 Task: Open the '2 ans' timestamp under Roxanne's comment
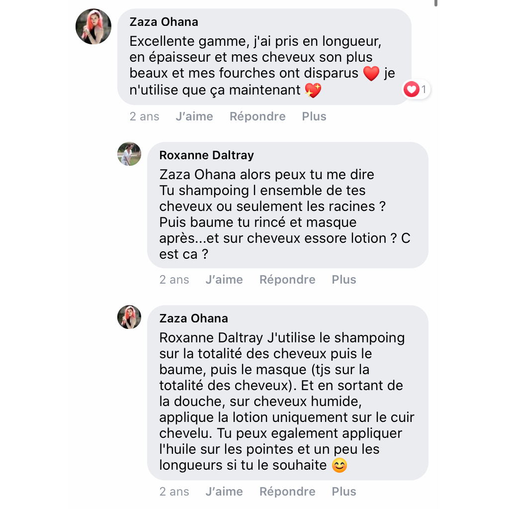(174, 280)
